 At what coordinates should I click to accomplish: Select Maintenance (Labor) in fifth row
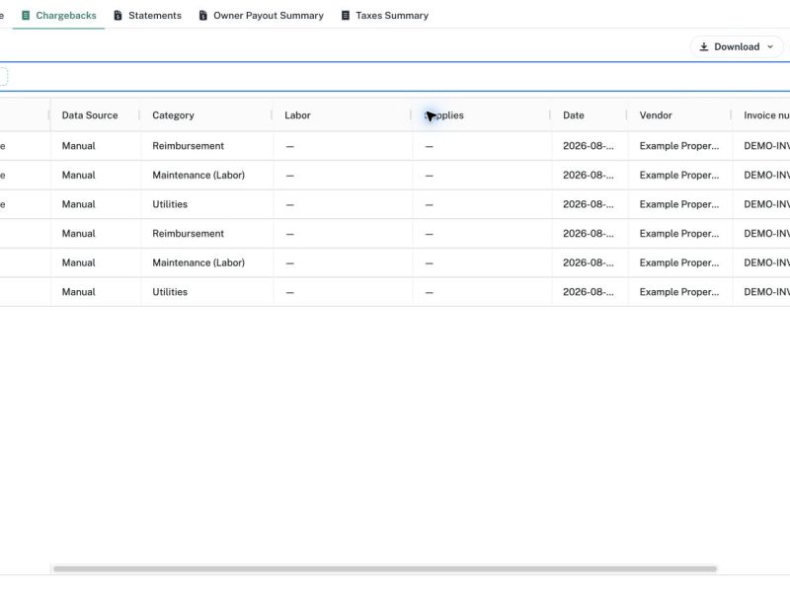pyautogui.click(x=198, y=262)
